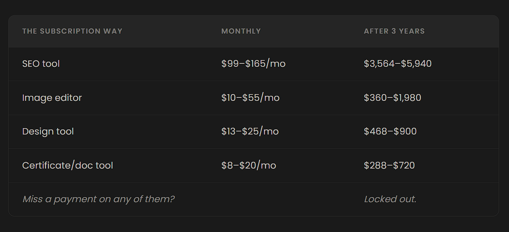Click the 'The Subscription Way' column header
Screen dimensions: 509x232
pos(72,31)
